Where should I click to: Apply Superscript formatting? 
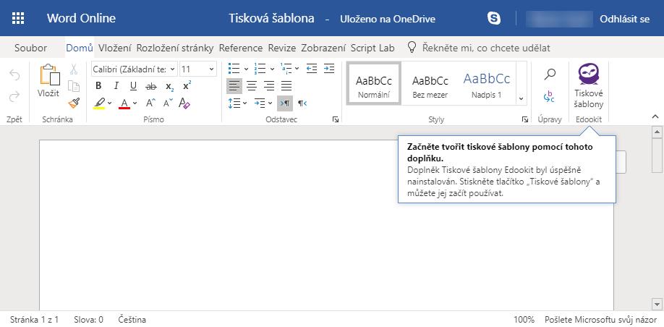[x=187, y=85]
